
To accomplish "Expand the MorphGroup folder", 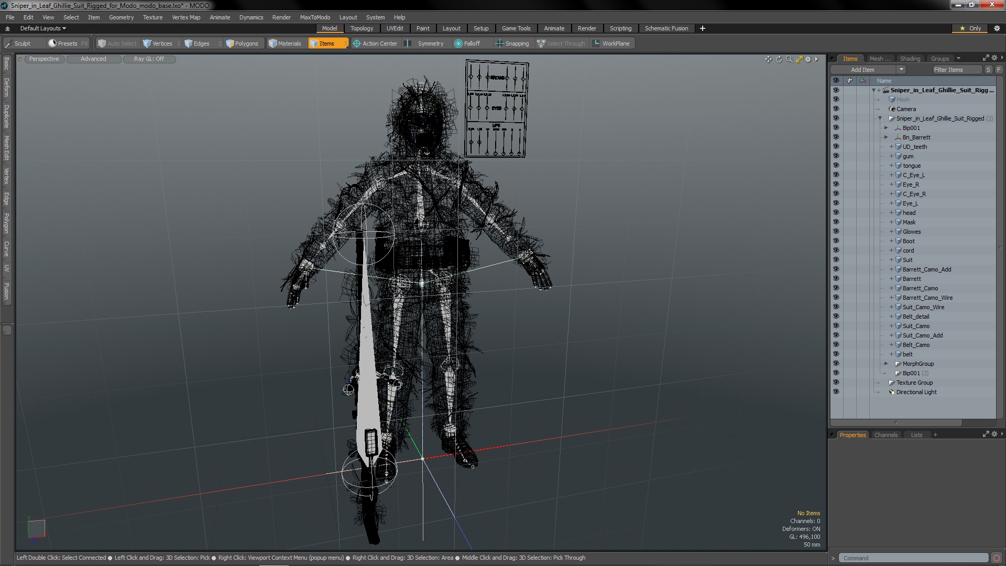I will pos(887,364).
